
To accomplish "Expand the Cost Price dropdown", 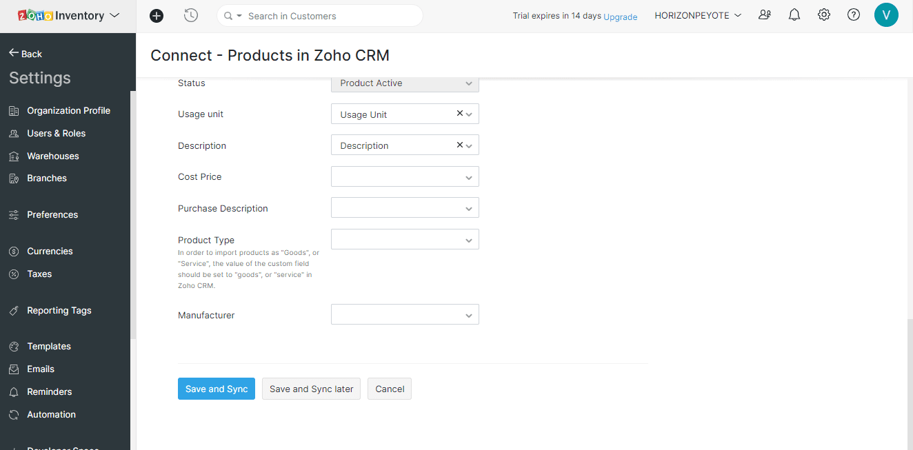I will (x=405, y=177).
